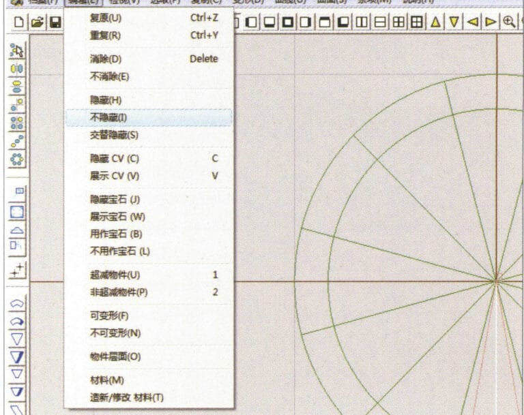Screen dimensions: 524x415
Task: Click the up-down mirror copy tool
Action: 16,87
